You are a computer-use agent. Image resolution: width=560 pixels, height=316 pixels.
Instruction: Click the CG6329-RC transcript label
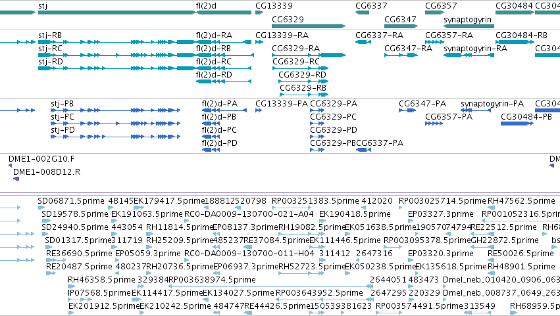coord(296,62)
